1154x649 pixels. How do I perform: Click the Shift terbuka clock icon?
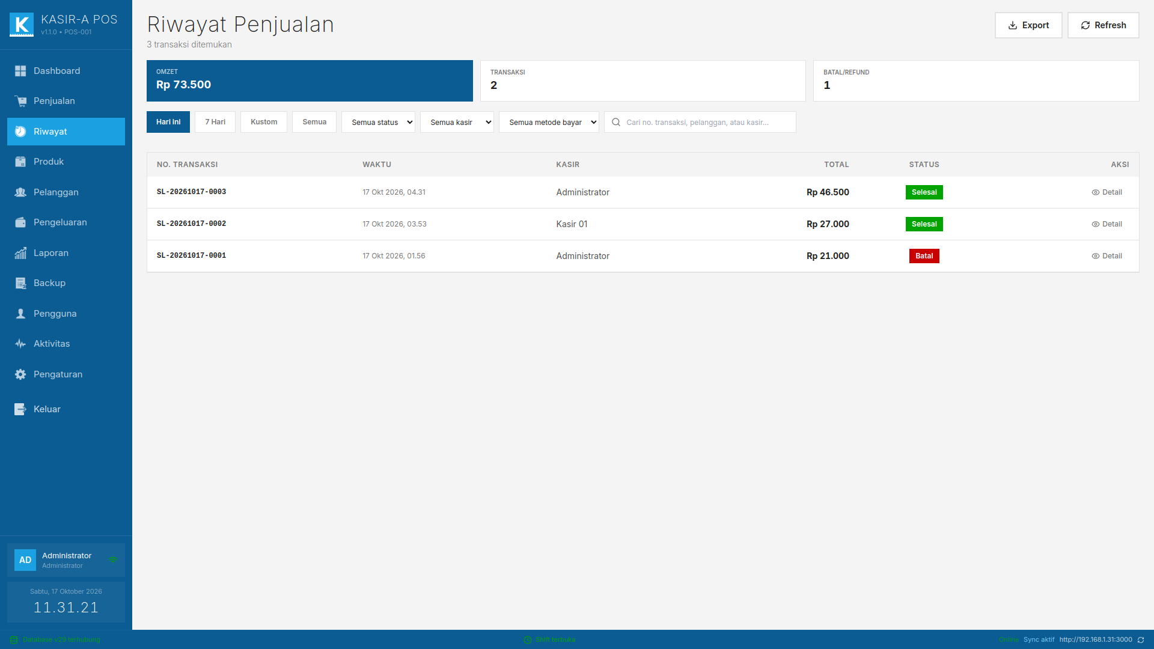(x=528, y=640)
